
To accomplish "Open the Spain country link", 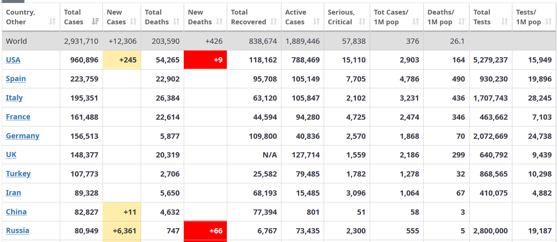I will coord(16,79).
